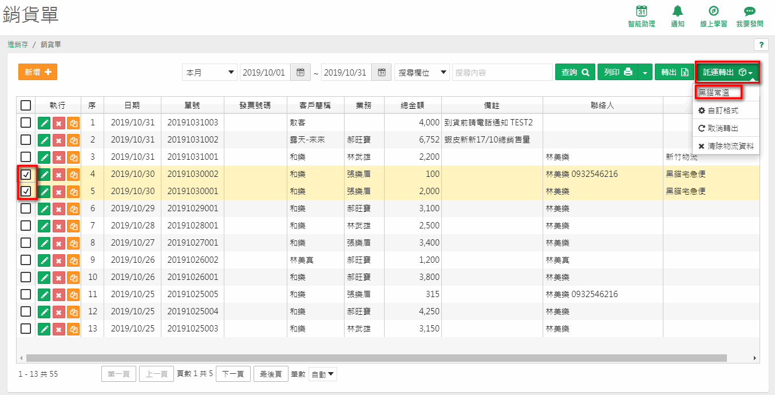Edit order 20191031003 with pencil icon
Screen dimensions: 775x395
[44, 123]
